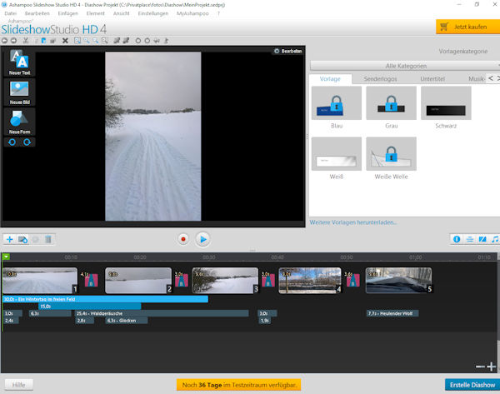Click the trash delete slide icon
500x394 pixels.
[48, 239]
